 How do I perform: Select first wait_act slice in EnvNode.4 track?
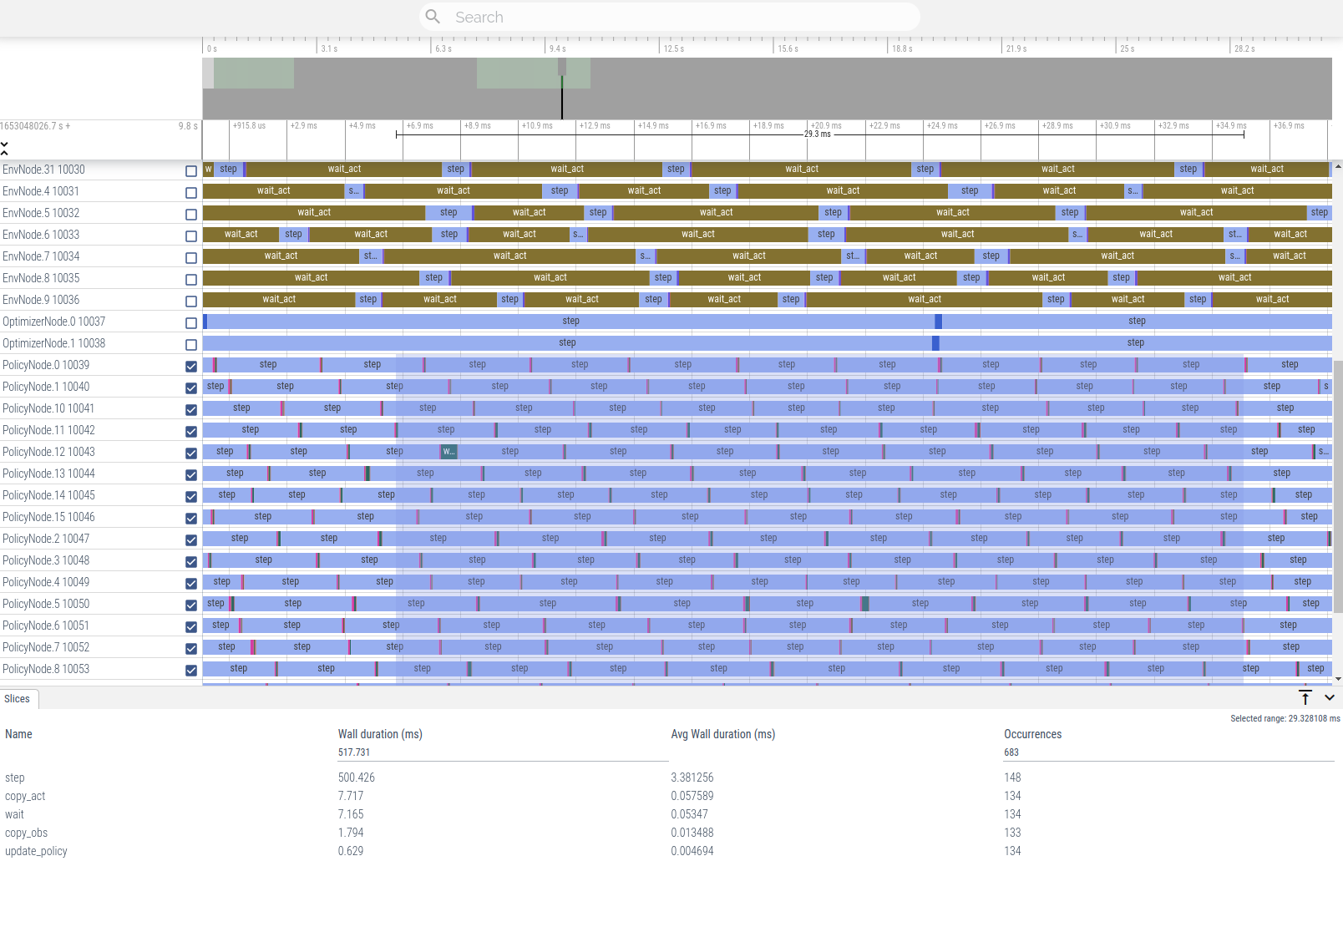click(273, 190)
